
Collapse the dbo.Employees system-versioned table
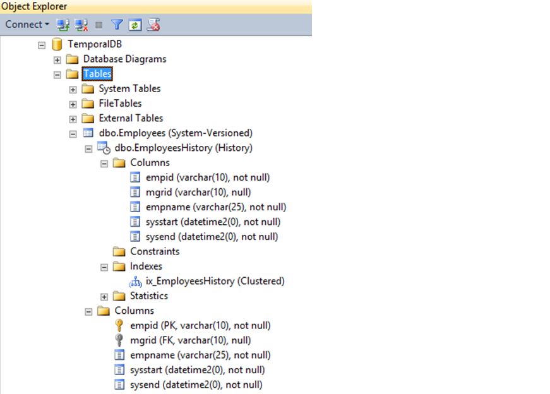[x=72, y=133]
